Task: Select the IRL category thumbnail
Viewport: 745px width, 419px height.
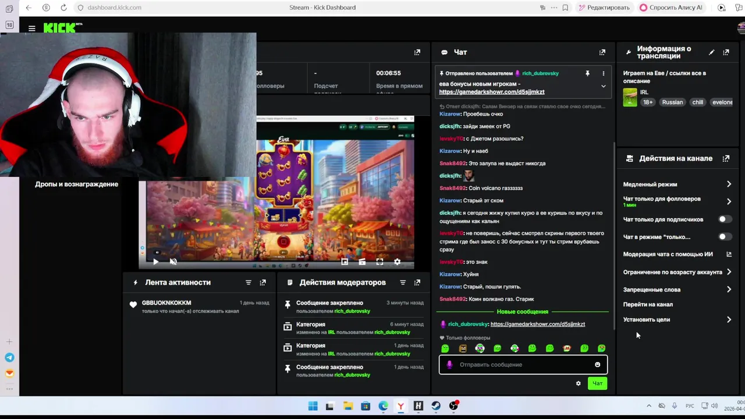Action: click(x=630, y=97)
